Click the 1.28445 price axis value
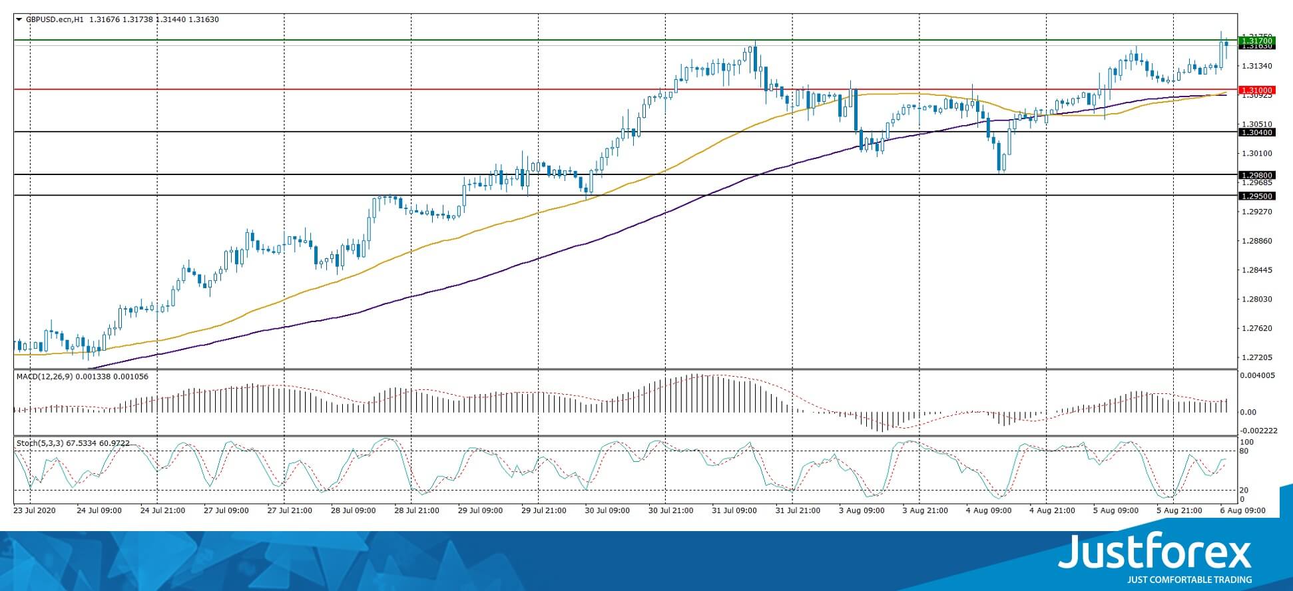Screen dimensions: 1293x591 coord(1257,270)
